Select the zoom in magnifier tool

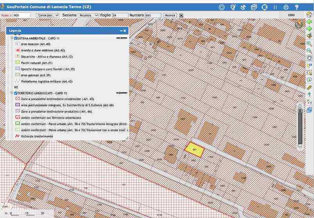309,44
